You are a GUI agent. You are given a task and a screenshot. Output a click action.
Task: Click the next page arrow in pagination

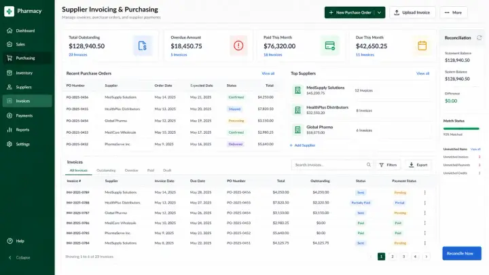pos(427,257)
